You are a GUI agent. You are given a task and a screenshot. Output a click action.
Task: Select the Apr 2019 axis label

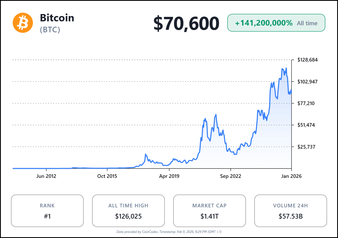(169, 176)
